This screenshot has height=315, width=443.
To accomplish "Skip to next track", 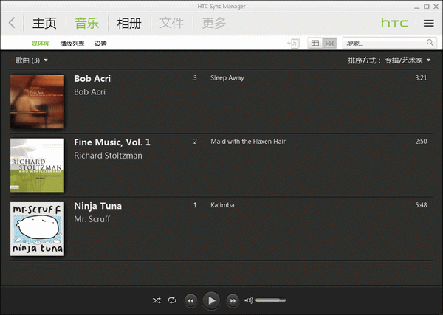I will (233, 300).
